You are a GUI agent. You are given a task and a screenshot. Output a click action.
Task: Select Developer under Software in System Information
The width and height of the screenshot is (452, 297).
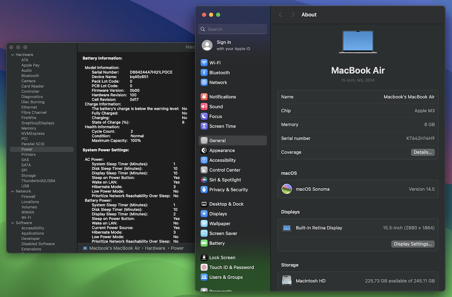31,239
